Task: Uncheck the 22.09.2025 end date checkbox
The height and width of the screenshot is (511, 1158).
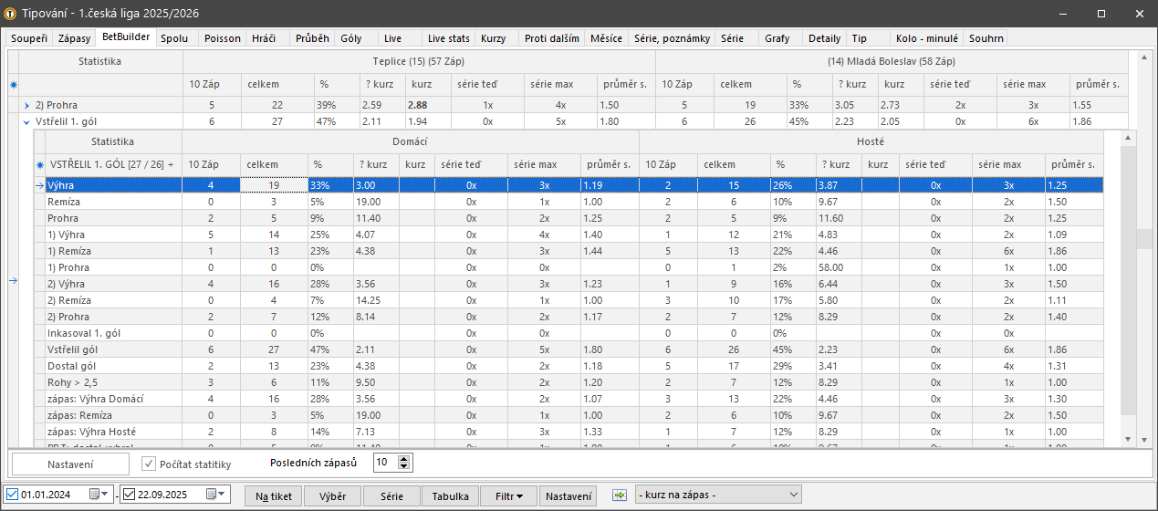Action: (x=128, y=495)
